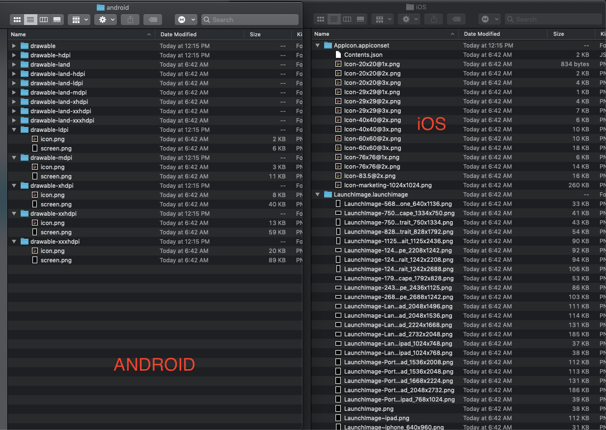Screen dimensions: 606x430
Task: Open action gear menu in android window
Action: [x=105, y=20]
